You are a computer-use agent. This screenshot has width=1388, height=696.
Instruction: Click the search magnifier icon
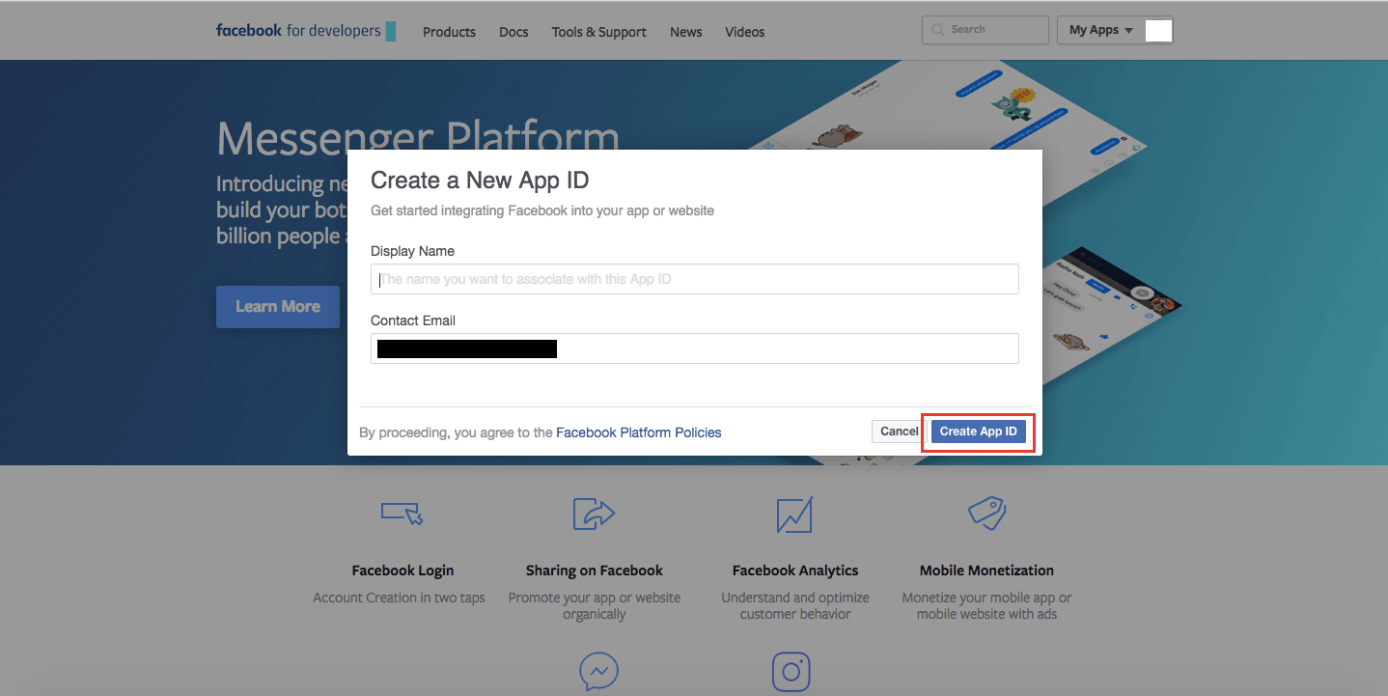(937, 30)
